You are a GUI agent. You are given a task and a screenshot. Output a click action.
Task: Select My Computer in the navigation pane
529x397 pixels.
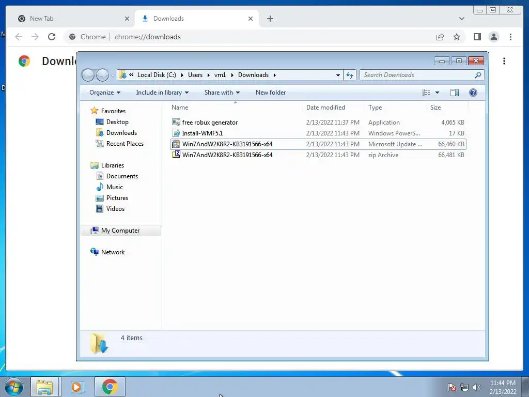click(x=120, y=231)
